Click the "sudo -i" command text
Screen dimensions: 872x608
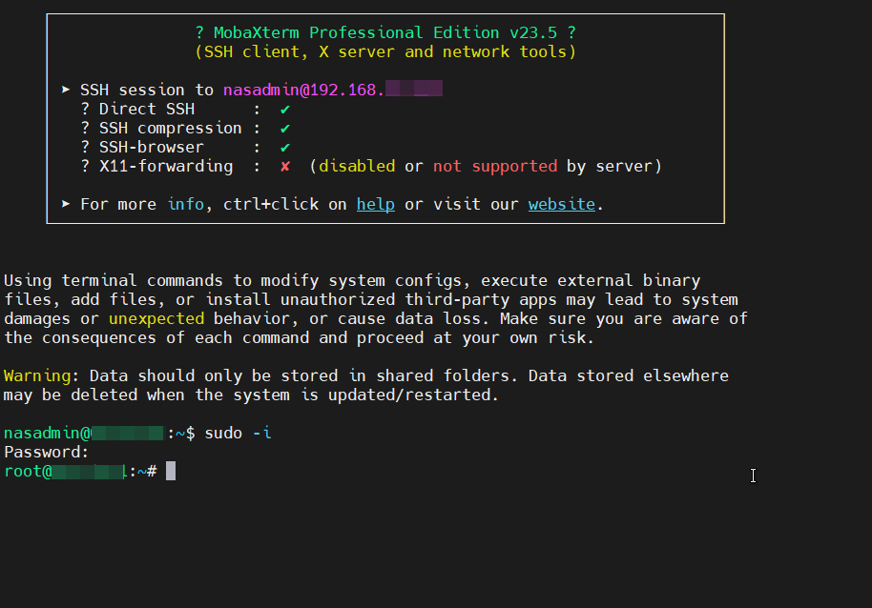point(238,433)
